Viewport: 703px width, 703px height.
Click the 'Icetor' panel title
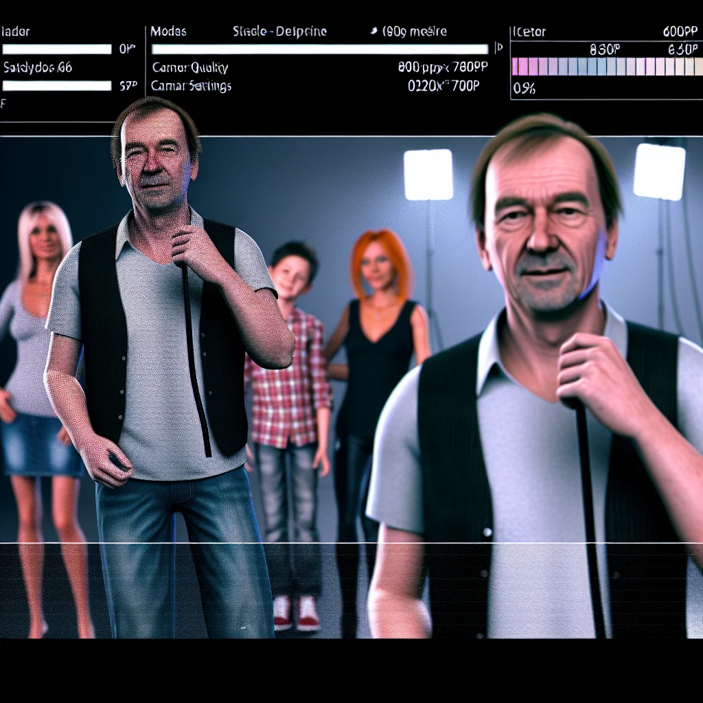(x=529, y=32)
